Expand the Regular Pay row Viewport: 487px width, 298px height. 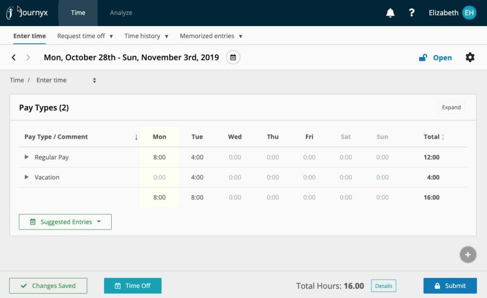[26, 157]
